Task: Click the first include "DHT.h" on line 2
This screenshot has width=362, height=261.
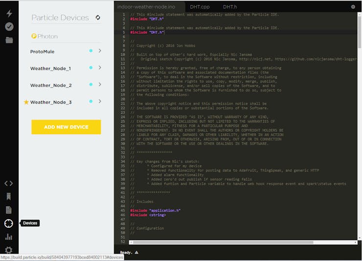Action: (147, 19)
